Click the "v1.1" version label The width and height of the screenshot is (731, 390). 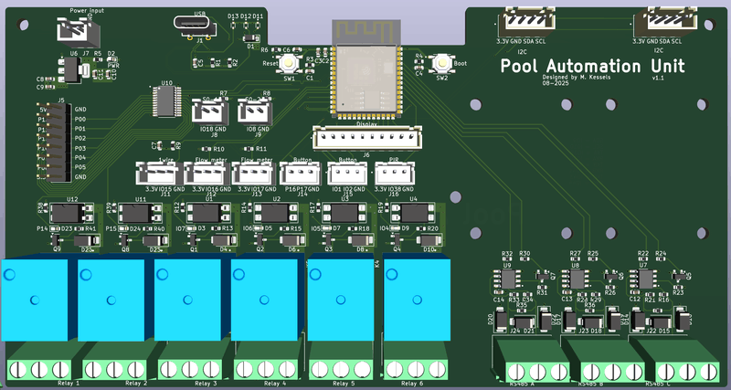click(659, 79)
